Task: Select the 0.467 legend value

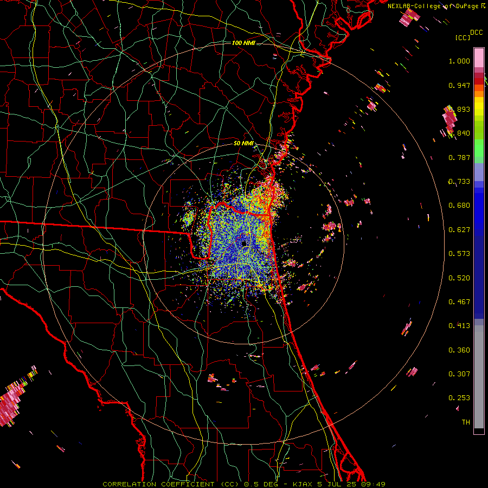Action: coord(459,302)
